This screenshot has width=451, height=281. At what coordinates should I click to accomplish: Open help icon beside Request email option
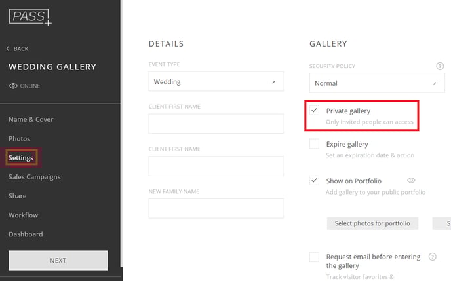[x=432, y=257]
